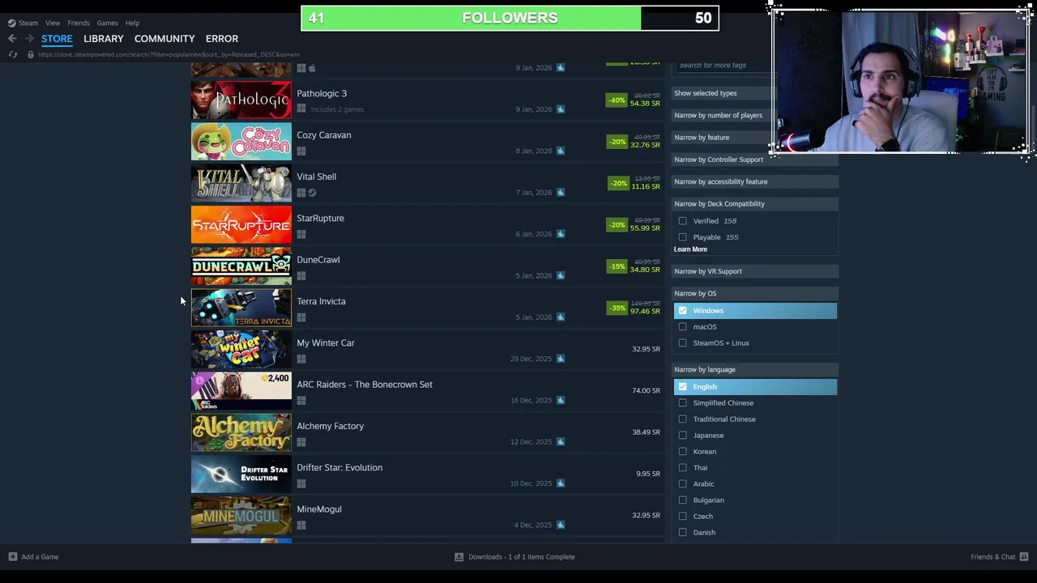
Task: Check the Verified Deck compatibility box
Action: [682, 221]
